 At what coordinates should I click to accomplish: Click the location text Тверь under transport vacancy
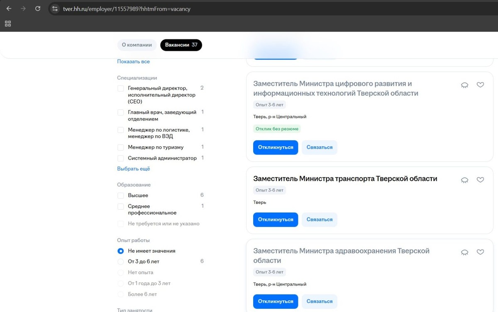tap(260, 203)
